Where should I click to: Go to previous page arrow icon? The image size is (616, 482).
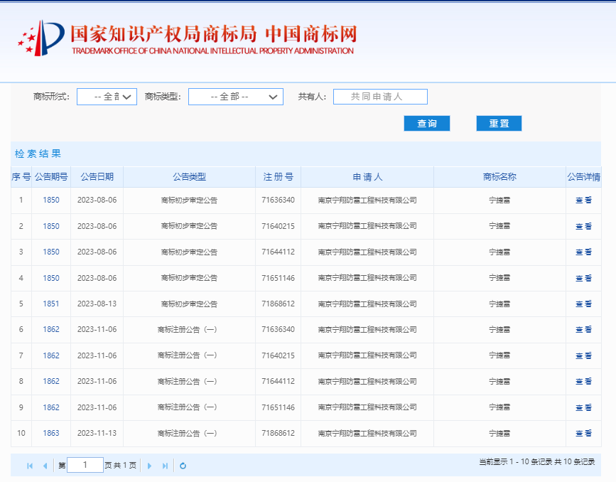click(x=45, y=466)
